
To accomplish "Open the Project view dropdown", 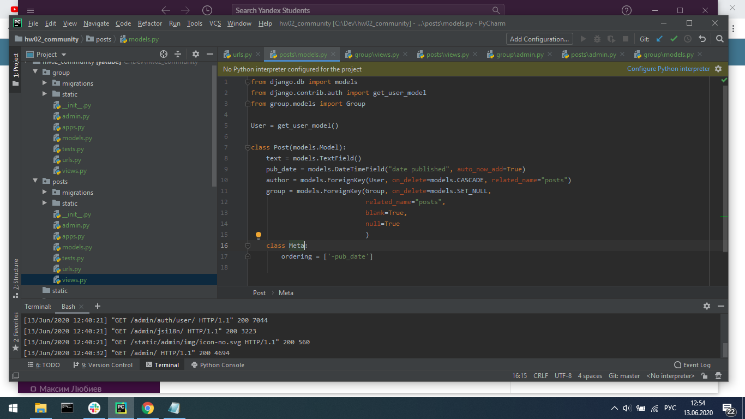I will point(64,55).
